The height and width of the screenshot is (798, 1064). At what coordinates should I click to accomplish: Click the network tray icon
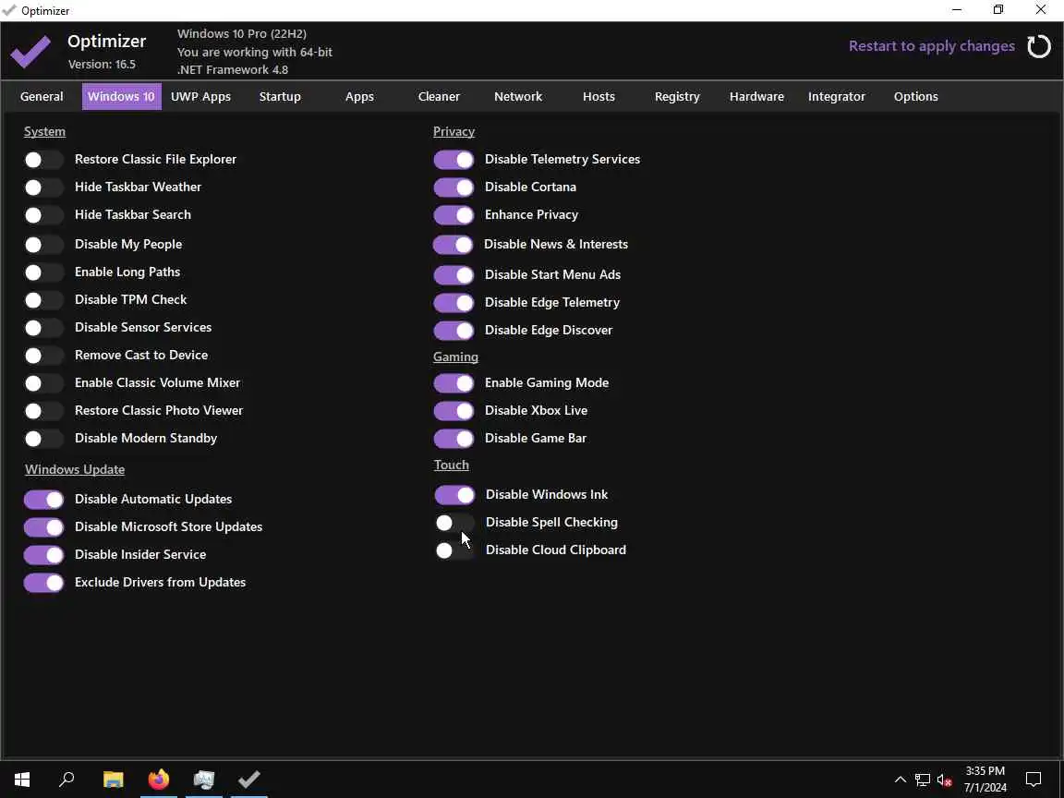(x=922, y=780)
